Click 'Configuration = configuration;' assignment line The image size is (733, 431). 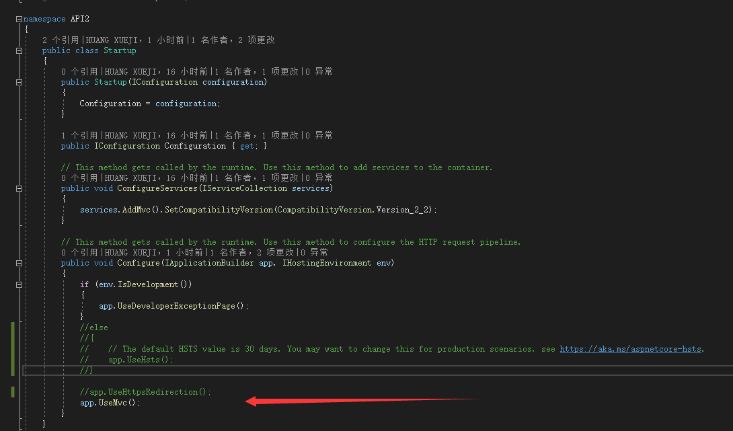(149, 104)
